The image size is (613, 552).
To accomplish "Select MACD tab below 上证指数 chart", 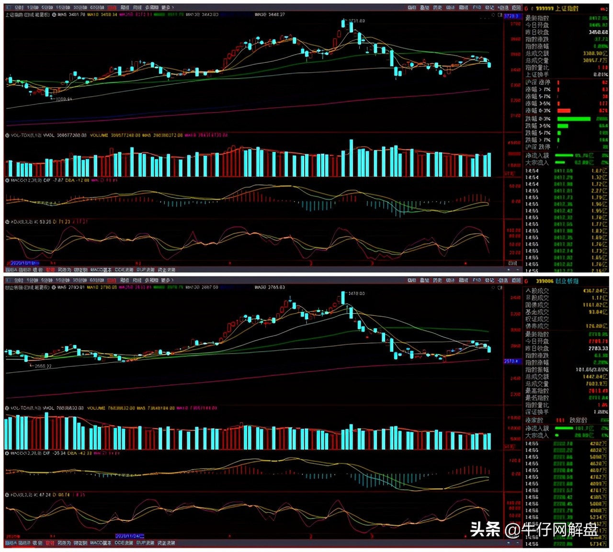I will [x=101, y=270].
